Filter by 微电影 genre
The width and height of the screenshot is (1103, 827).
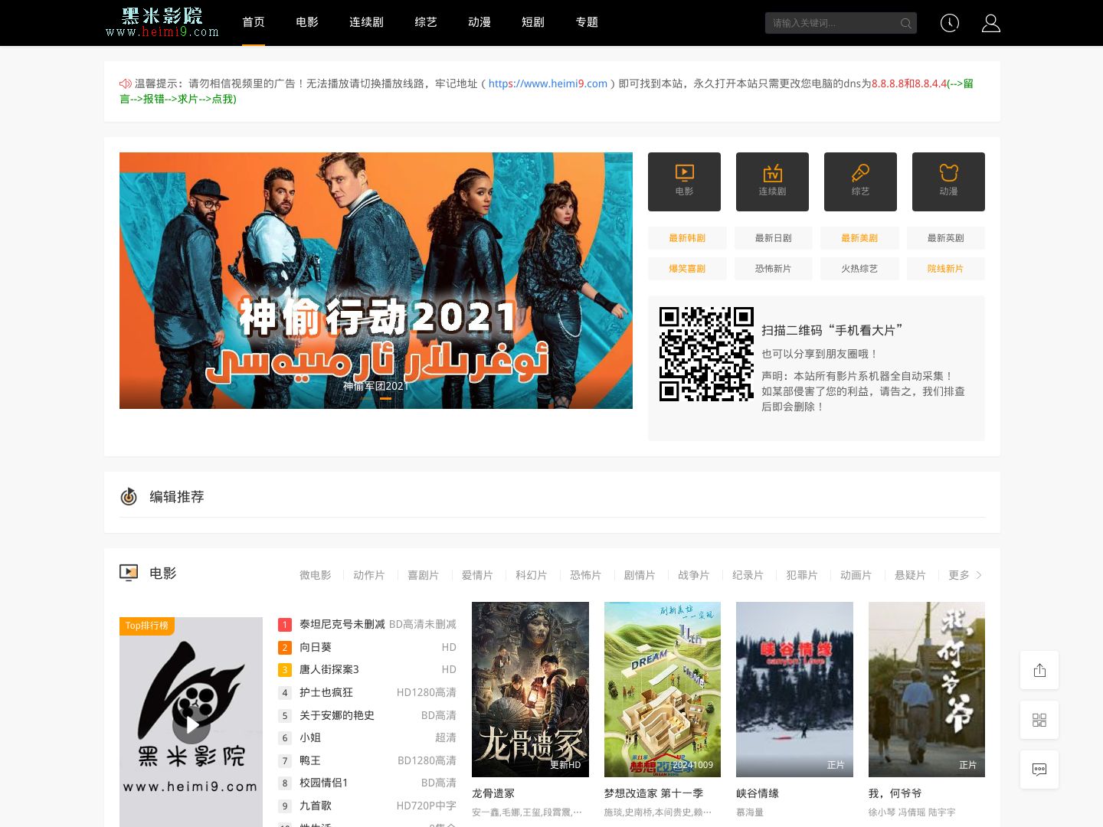316,575
